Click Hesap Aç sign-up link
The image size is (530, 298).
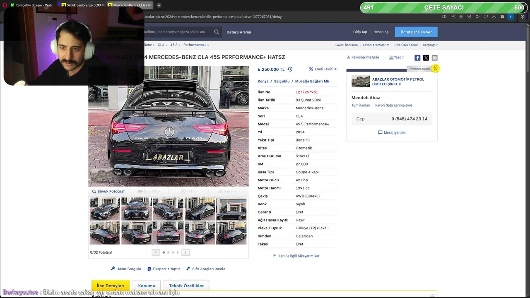[x=381, y=32]
